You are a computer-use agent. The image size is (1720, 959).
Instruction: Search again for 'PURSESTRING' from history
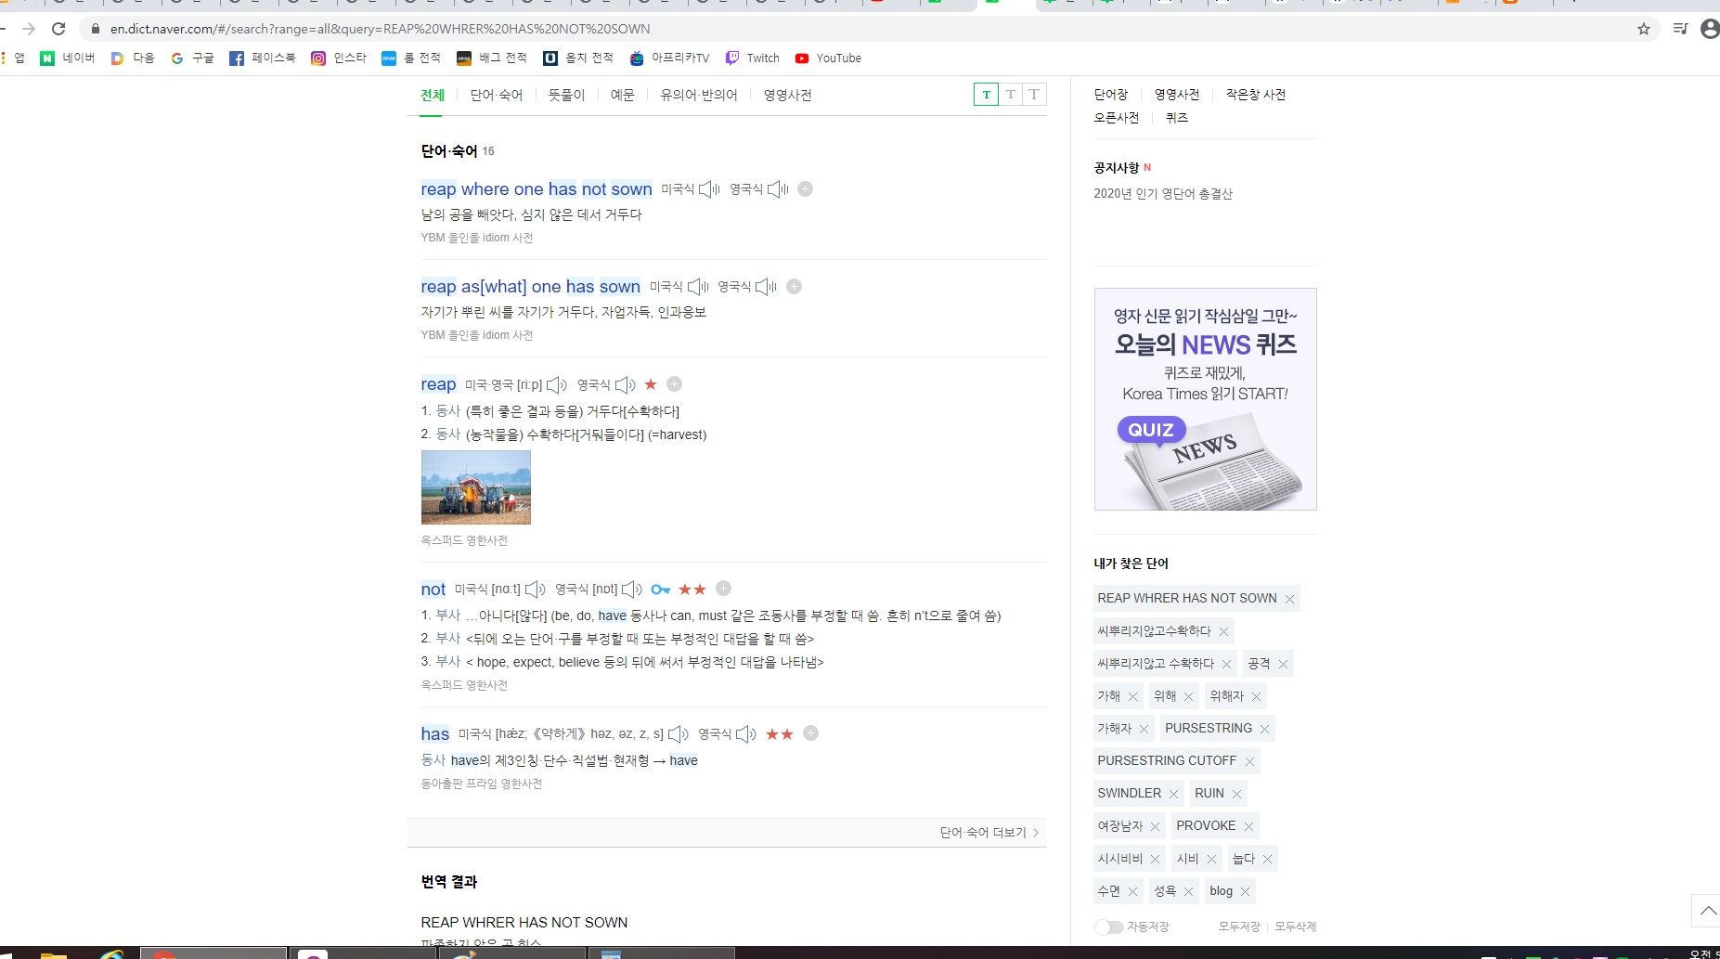click(1209, 729)
